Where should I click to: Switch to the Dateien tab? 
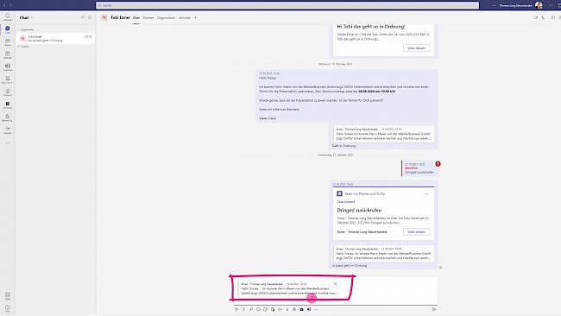point(148,17)
